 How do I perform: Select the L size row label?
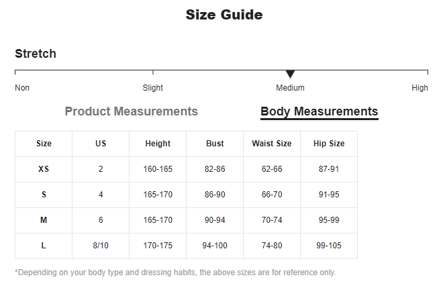click(44, 246)
